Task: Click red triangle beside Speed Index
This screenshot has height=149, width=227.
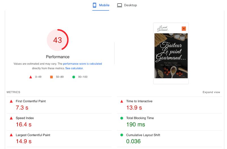Action: click(x=11, y=118)
